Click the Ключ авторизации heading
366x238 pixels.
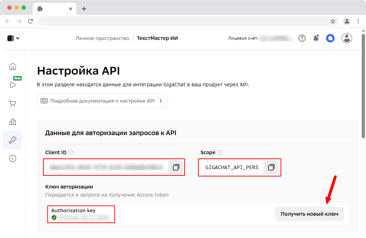pyautogui.click(x=69, y=187)
